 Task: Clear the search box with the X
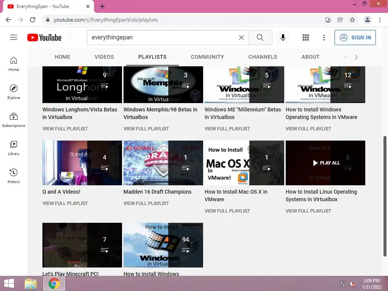pos(241,38)
